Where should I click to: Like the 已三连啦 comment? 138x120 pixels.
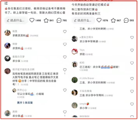(132, 63)
